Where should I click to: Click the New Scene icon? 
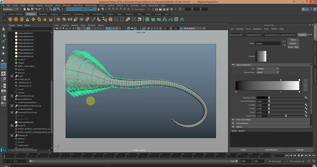point(25,9)
